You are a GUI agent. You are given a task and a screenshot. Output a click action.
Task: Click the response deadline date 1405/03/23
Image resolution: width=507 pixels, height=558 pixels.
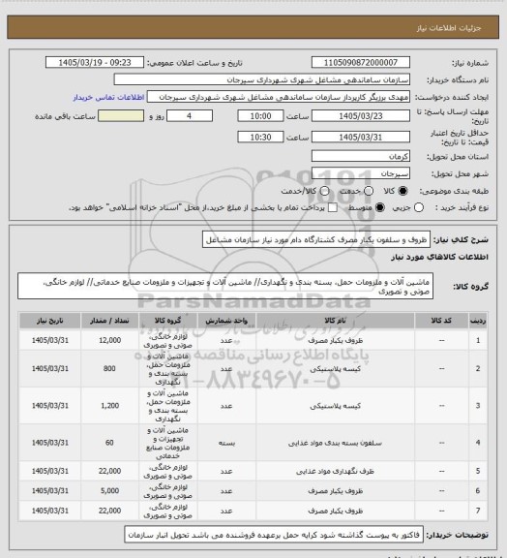click(361, 116)
